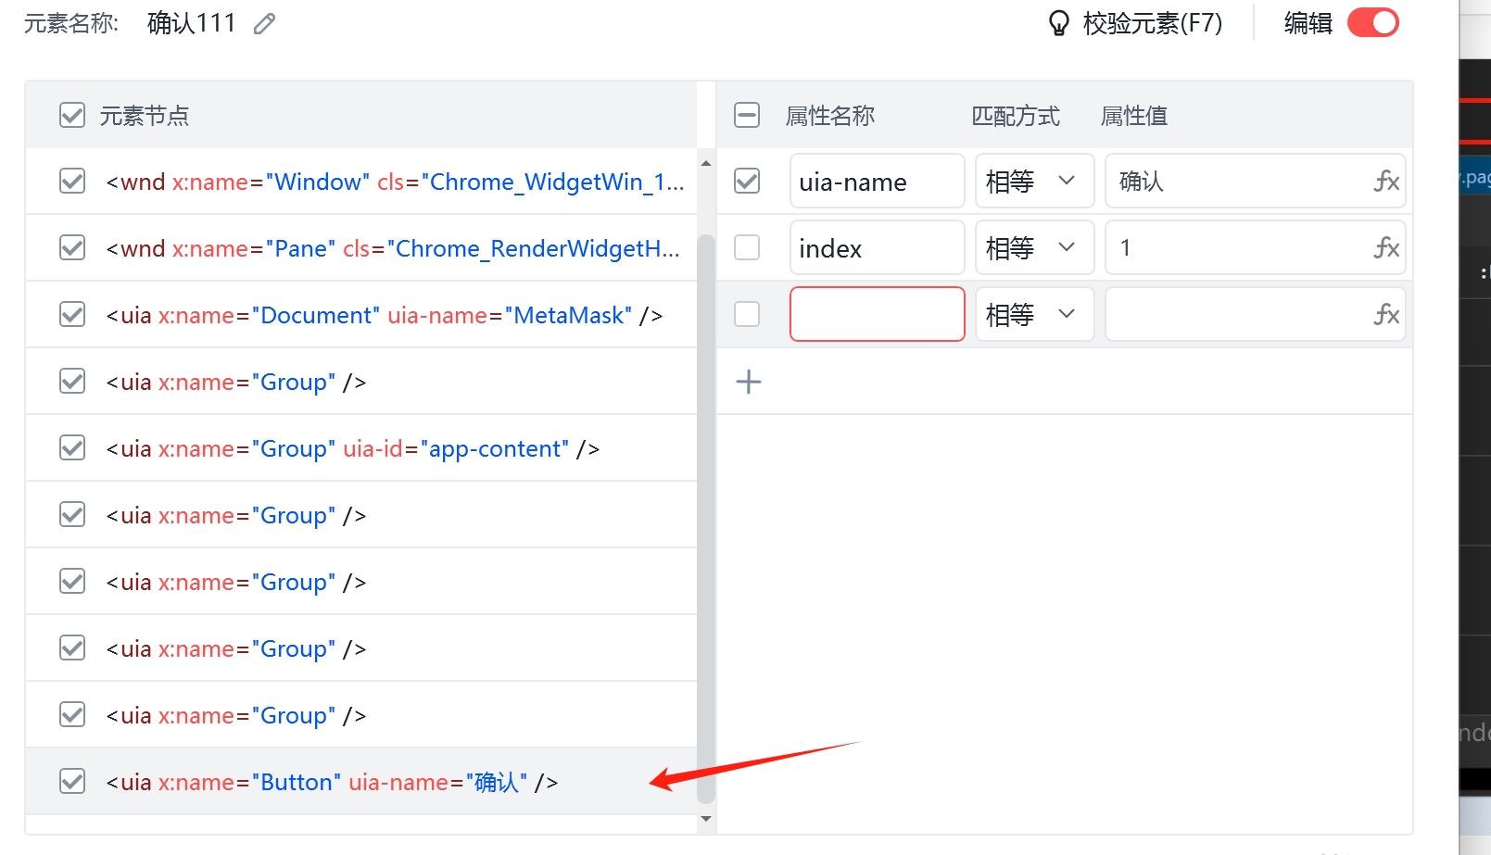Image resolution: width=1491 pixels, height=855 pixels.
Task: Select the Document MetaMask node row
Action: 361,315
